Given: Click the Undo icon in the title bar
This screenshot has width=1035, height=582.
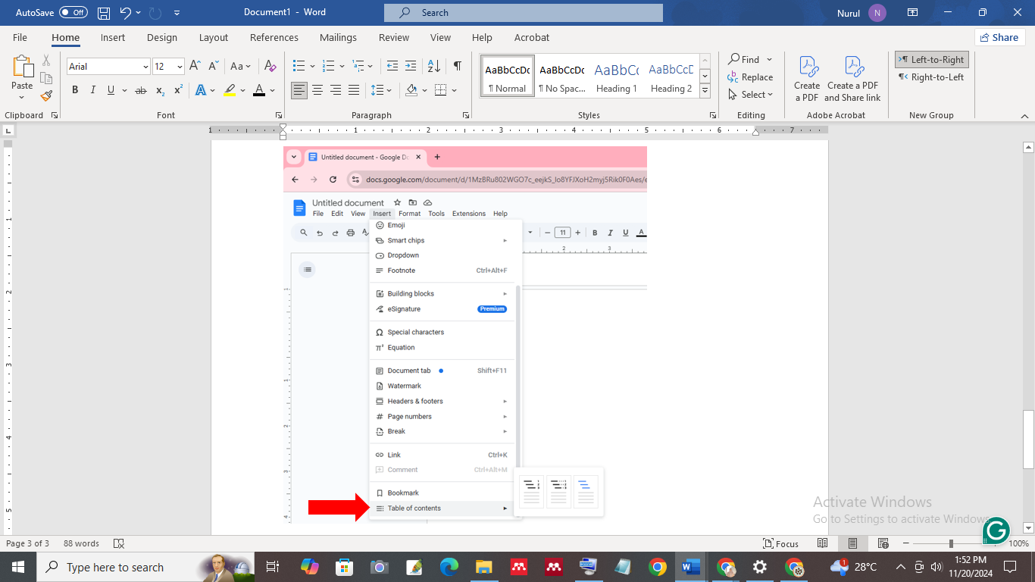Looking at the screenshot, I should [x=126, y=13].
